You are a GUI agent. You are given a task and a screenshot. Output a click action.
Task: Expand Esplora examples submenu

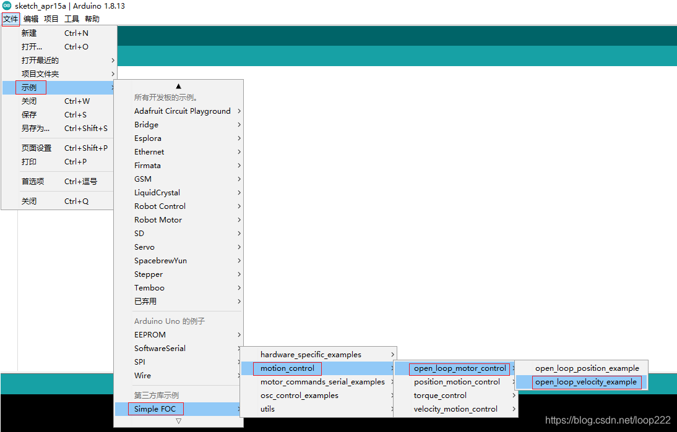pos(178,138)
